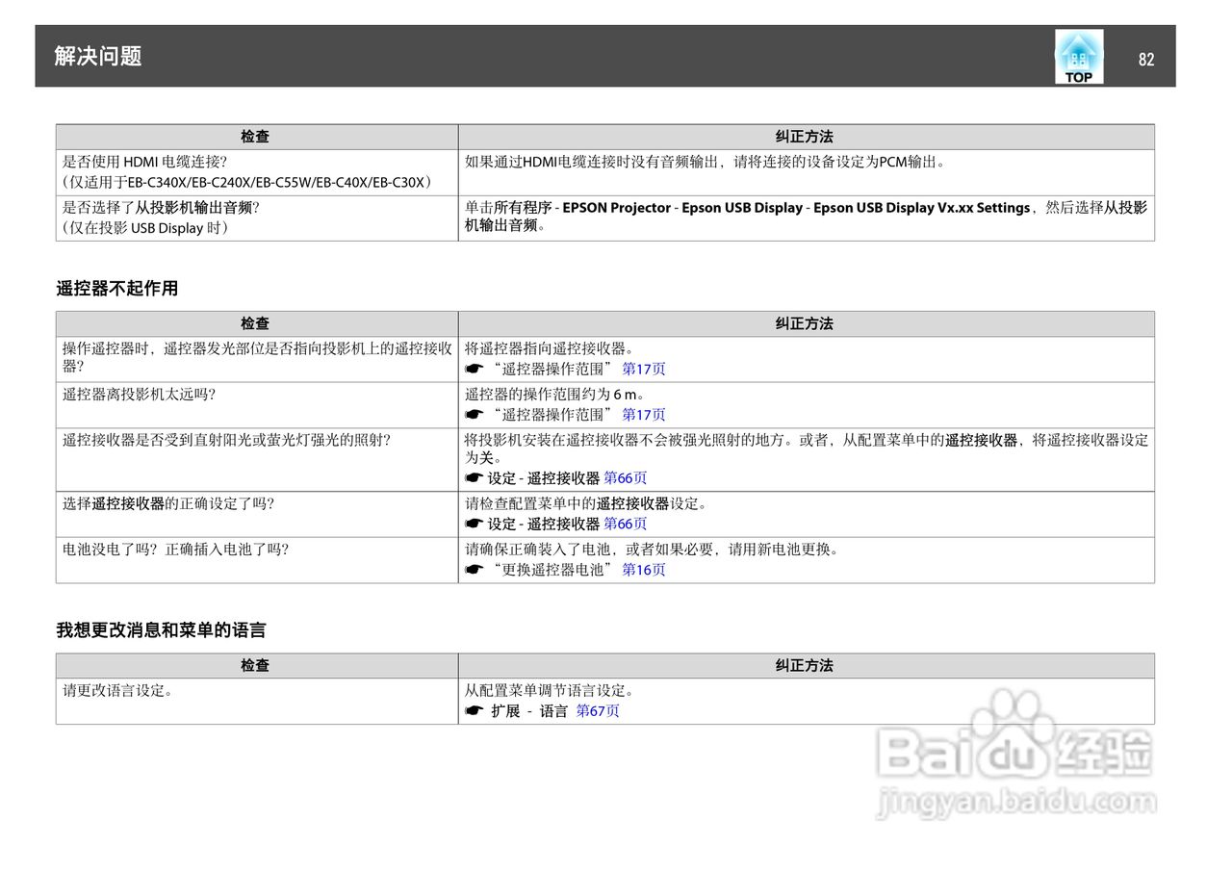The height and width of the screenshot is (871, 1232).
Task: Click the 解决问题 title in the header bar
Action: click(x=94, y=57)
